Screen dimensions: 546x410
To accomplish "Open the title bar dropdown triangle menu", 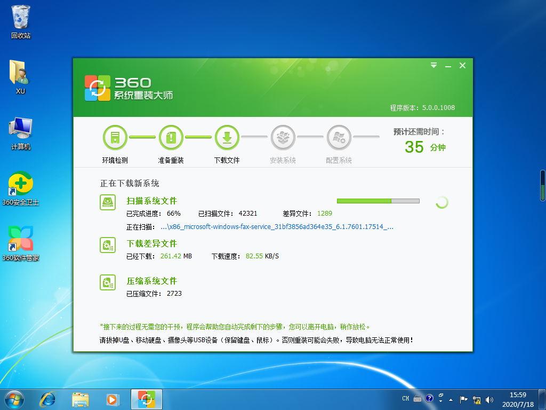I will [x=433, y=65].
